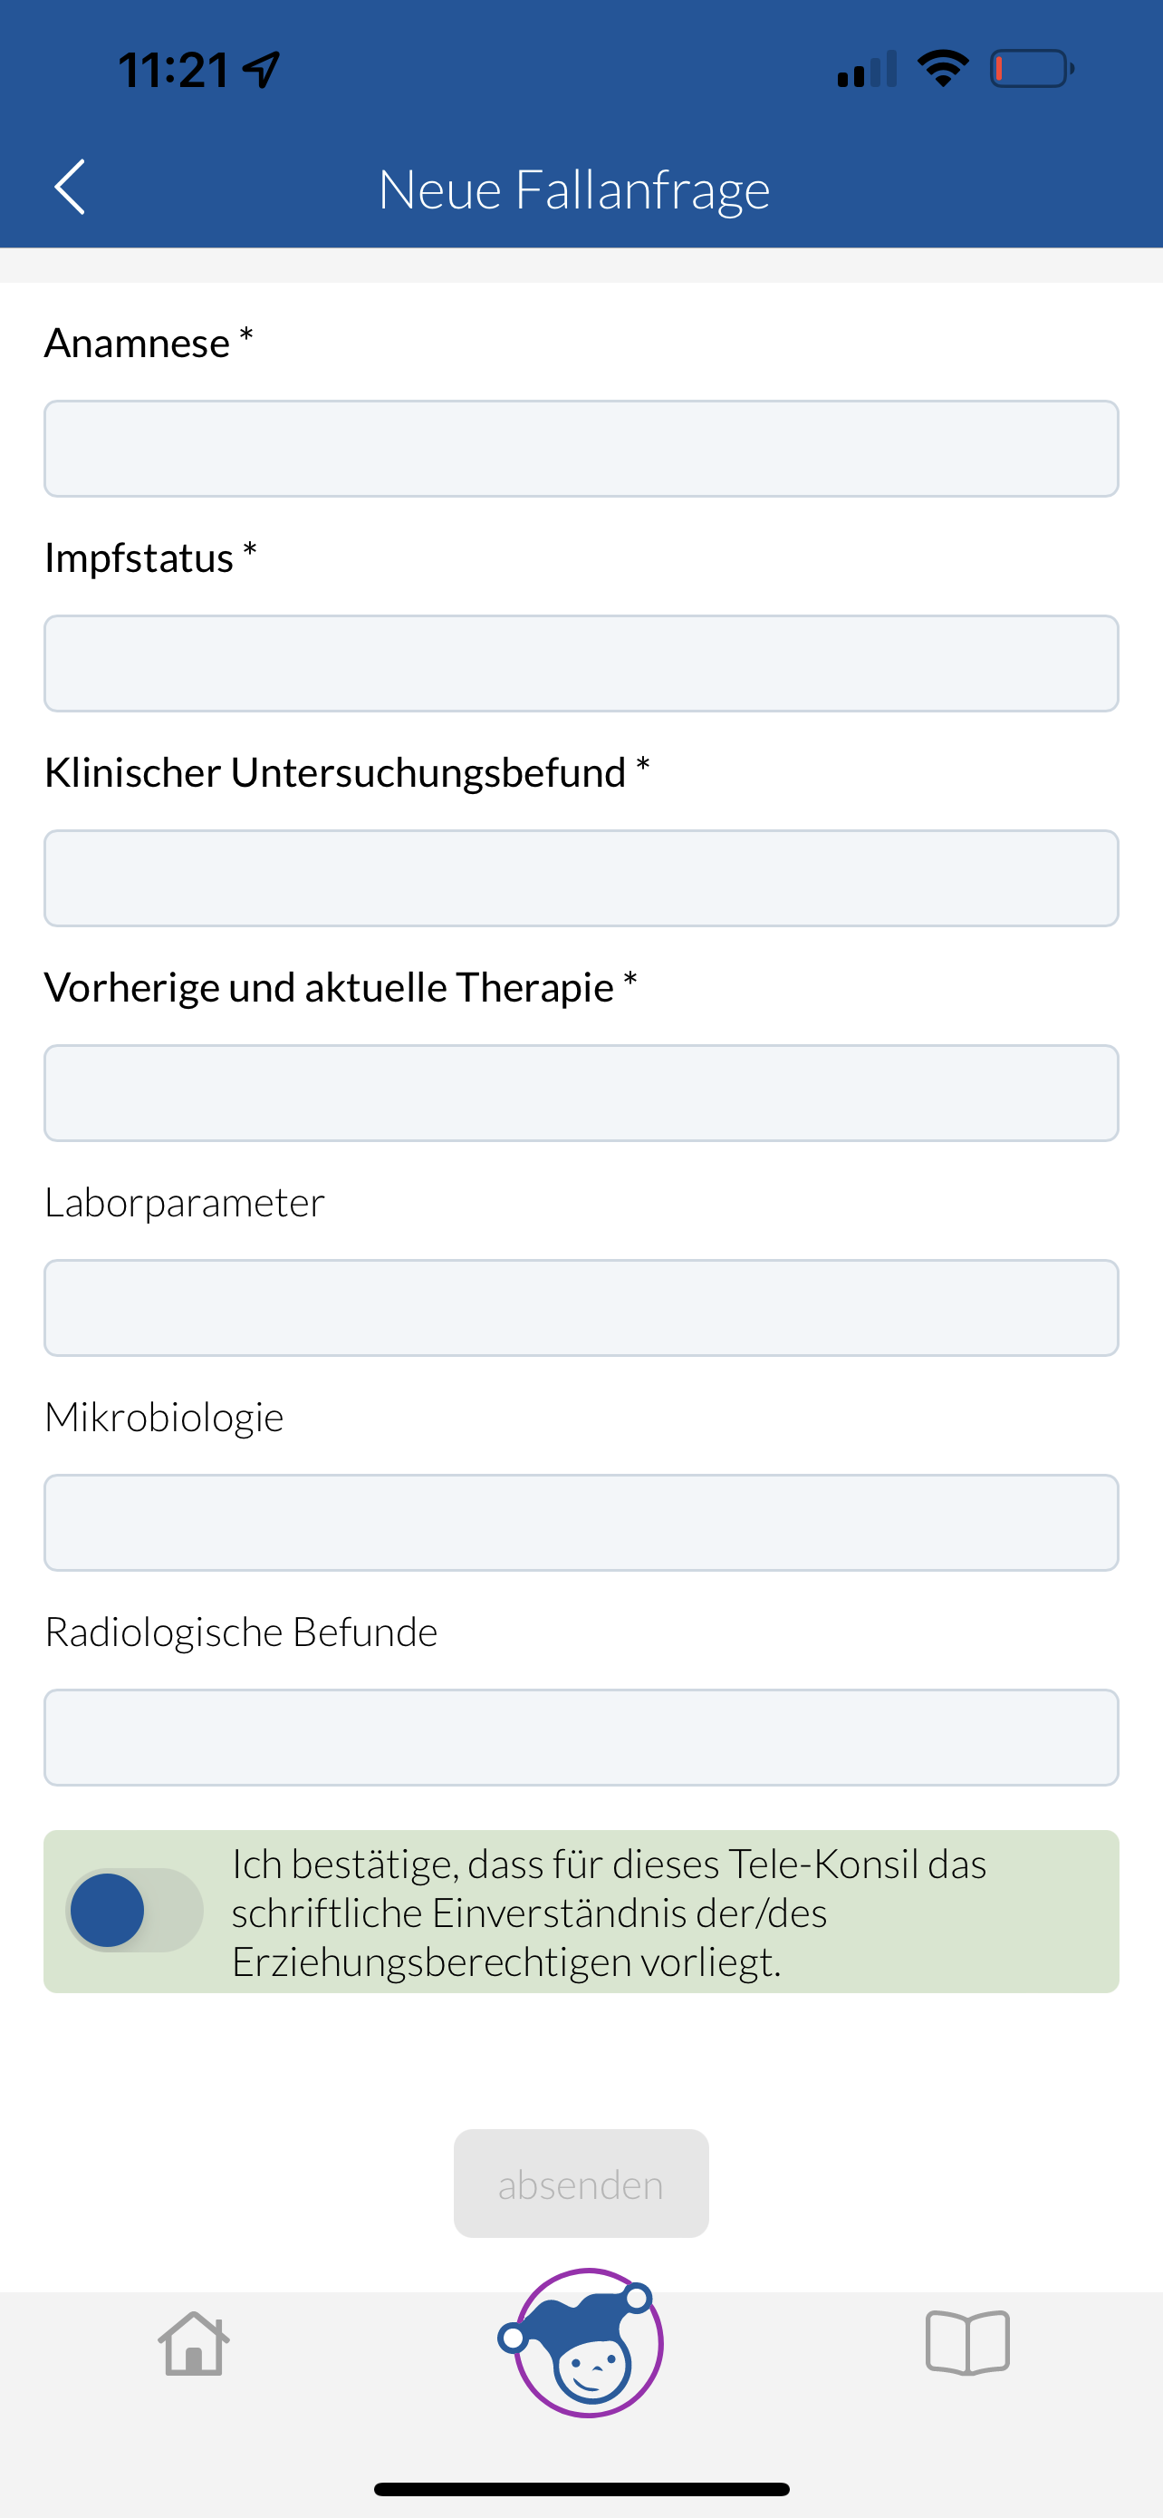Toggle the consent confirmation switch

pyautogui.click(x=135, y=1910)
